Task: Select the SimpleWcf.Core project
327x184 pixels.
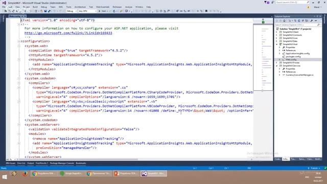Action: tap(290, 38)
